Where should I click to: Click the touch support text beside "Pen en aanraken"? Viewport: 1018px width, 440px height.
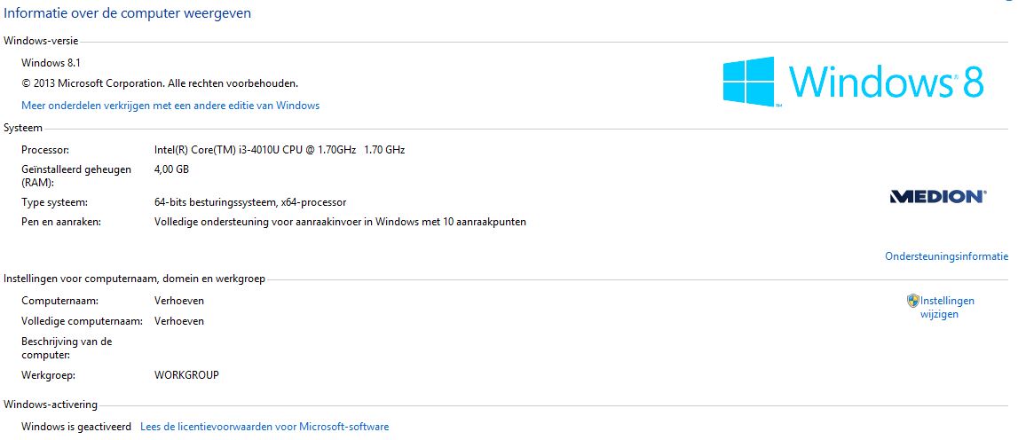(340, 222)
